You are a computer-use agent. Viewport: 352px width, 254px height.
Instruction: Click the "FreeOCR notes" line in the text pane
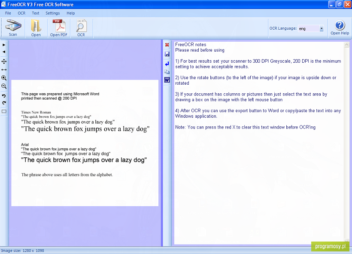191,45
